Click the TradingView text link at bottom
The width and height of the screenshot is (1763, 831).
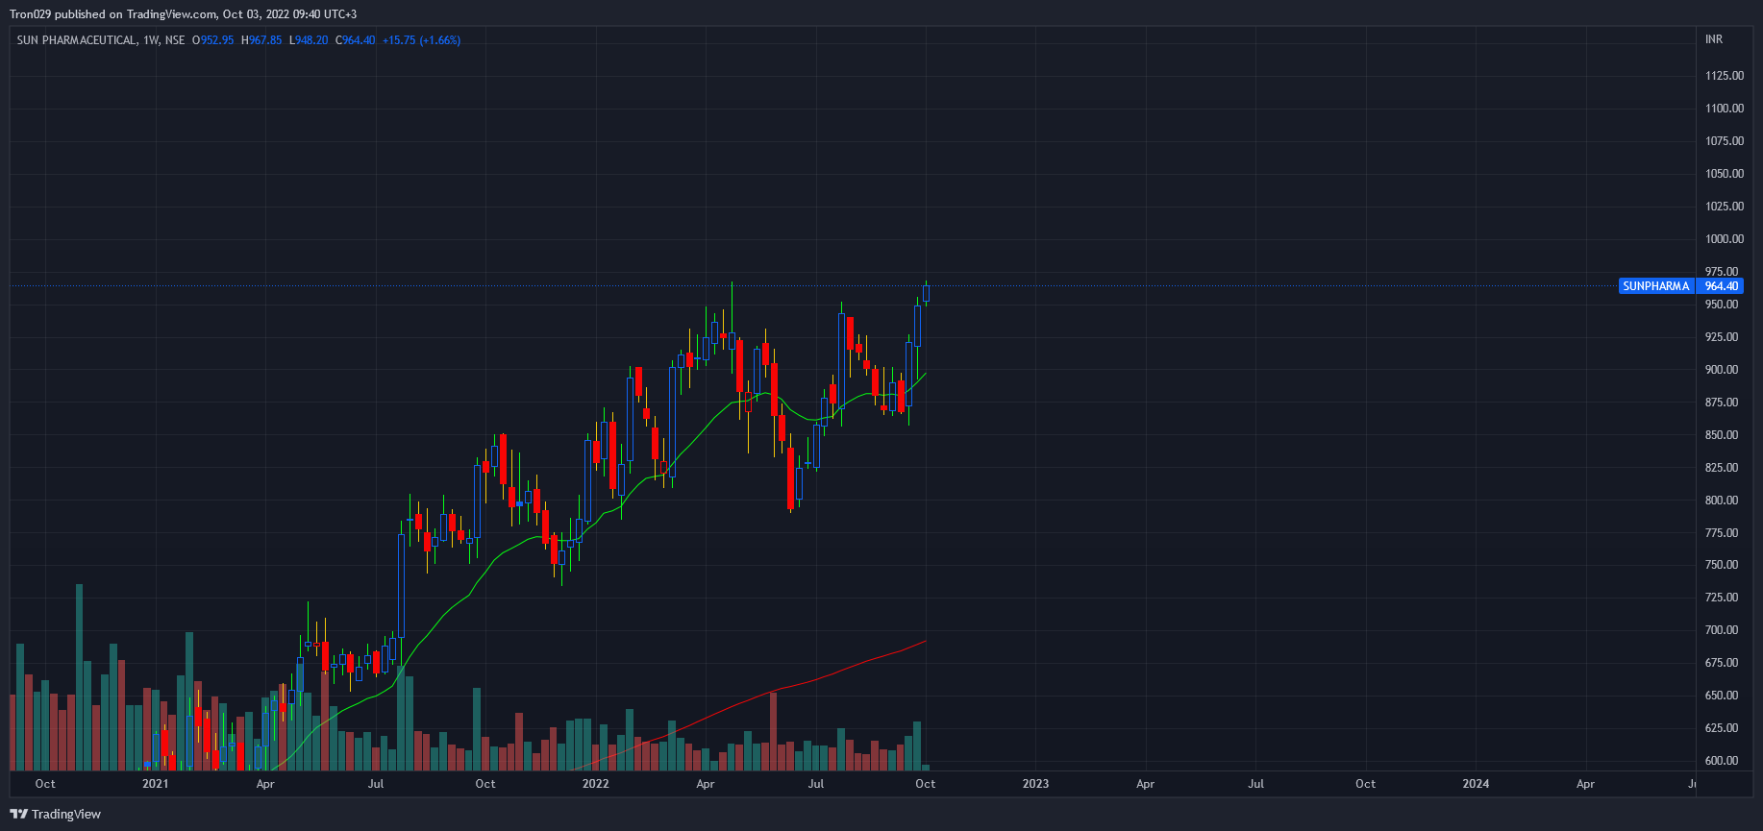(x=65, y=815)
